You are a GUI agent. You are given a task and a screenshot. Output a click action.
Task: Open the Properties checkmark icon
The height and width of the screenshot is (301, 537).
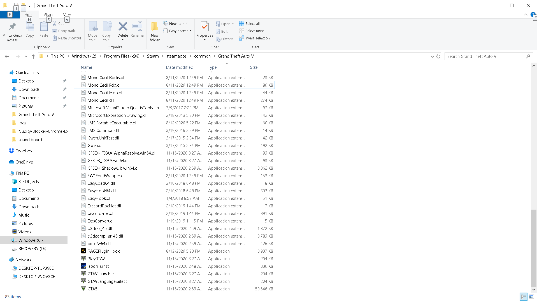205,27
